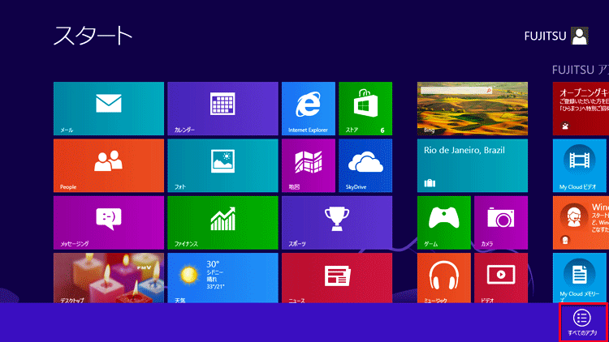The width and height of the screenshot is (609, 342).
Task: Open the orange Windows support operator tile
Action: [581, 223]
